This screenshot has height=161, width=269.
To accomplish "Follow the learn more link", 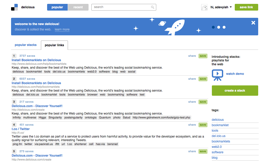I will 62,29.
